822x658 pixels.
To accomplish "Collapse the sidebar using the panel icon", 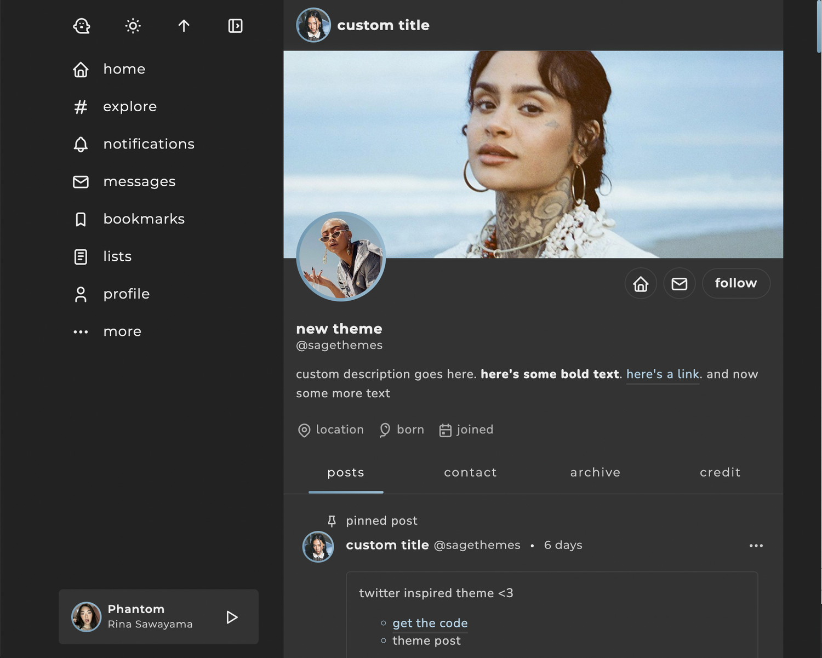I will pos(235,26).
